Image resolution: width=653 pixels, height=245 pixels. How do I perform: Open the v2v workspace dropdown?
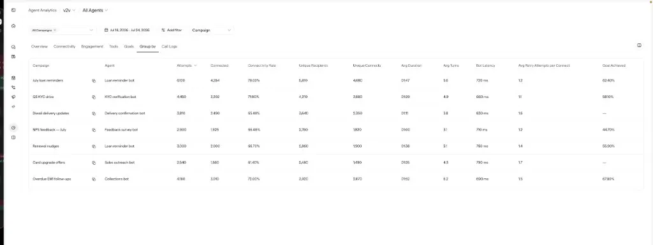click(x=69, y=10)
